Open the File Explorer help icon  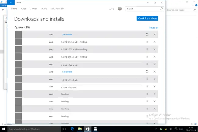(x=196, y=5)
